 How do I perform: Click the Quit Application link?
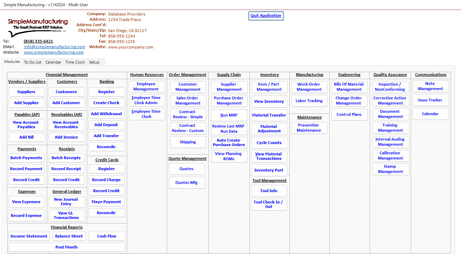[266, 16]
